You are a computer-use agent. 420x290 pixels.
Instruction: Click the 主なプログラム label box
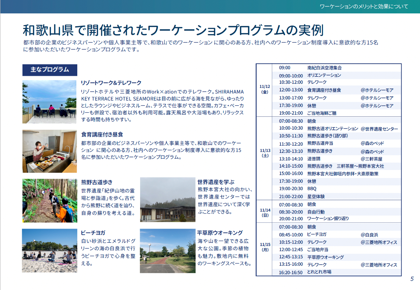pos(50,70)
